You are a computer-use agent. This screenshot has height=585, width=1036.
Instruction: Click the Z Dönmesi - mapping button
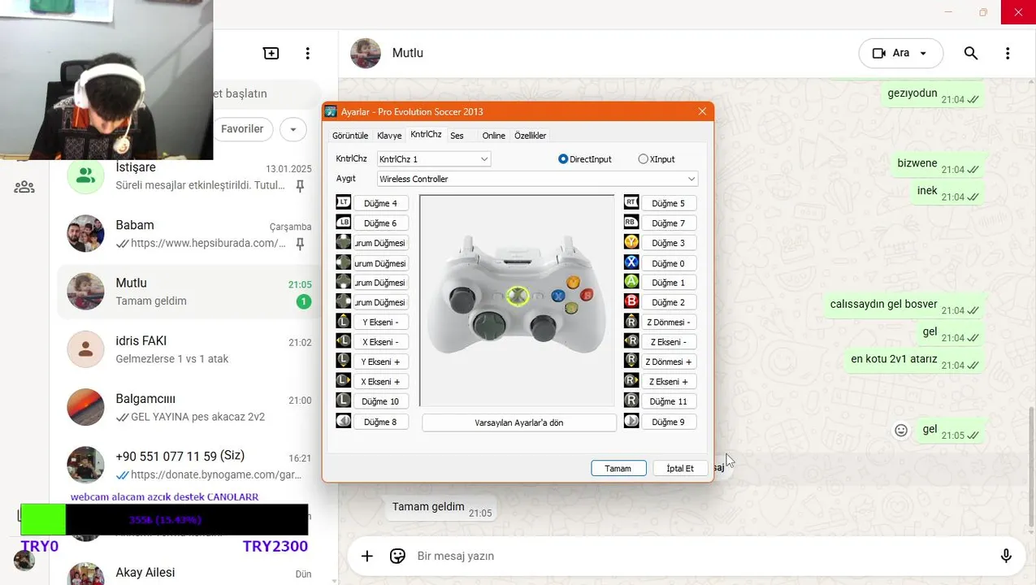coord(669,322)
